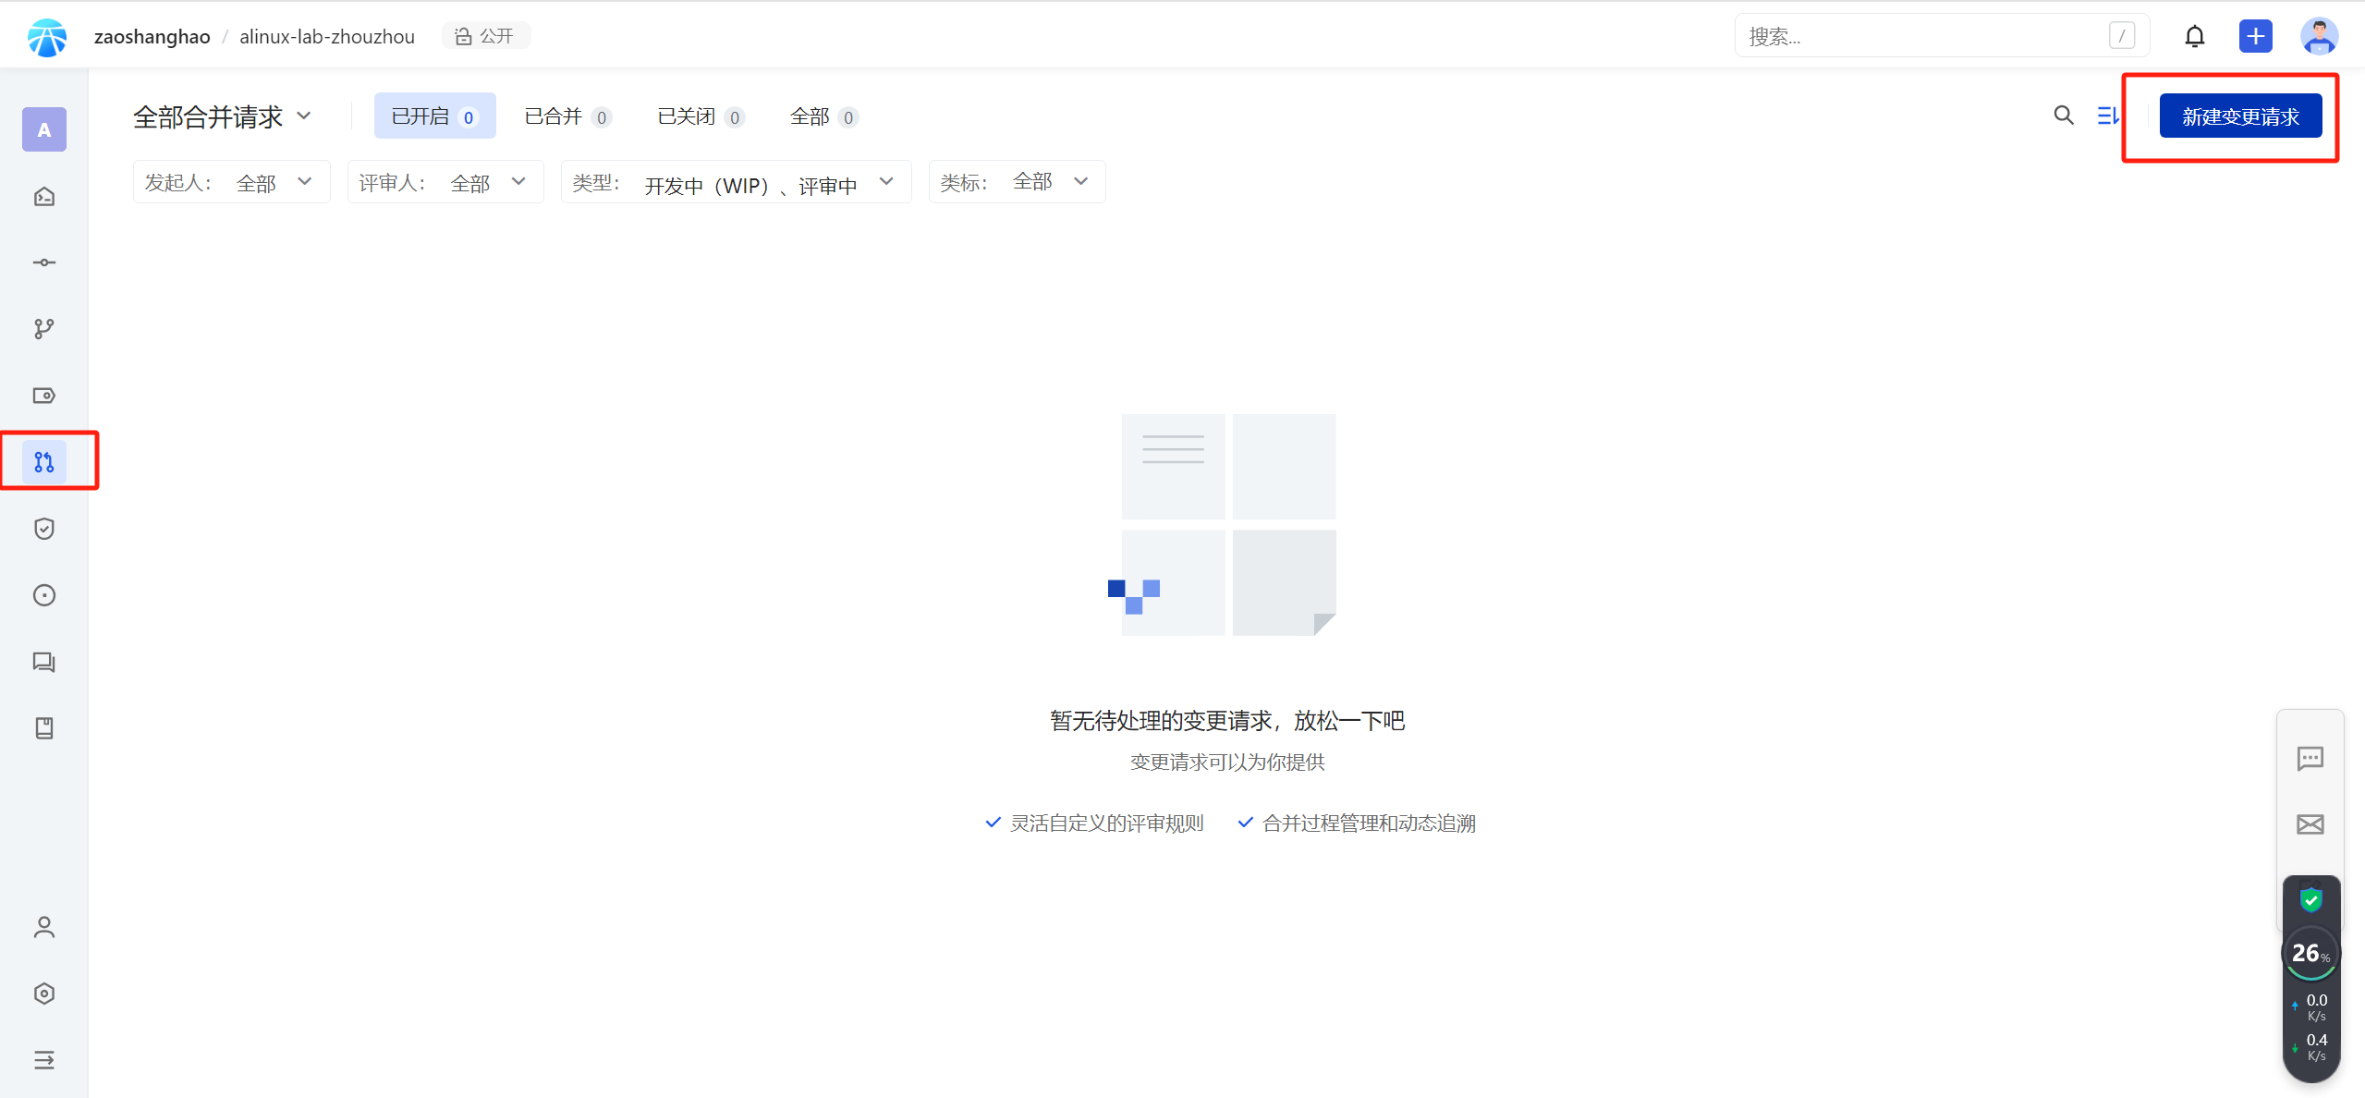Click the zaoshanghao breadcrumb link
Image resolution: width=2365 pixels, height=1098 pixels.
[152, 36]
